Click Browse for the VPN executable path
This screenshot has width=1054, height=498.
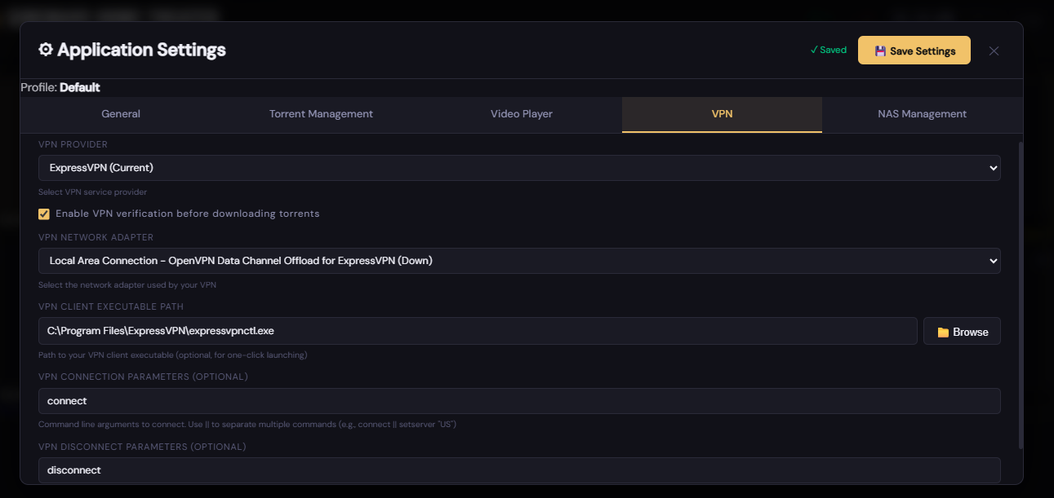962,331
